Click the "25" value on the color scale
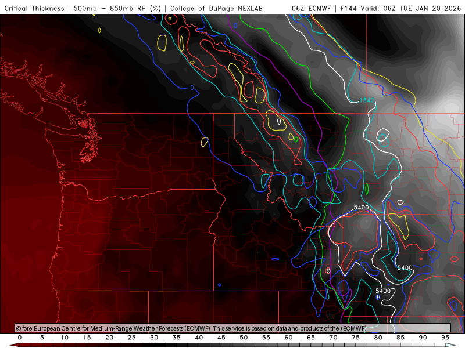465x348 pixels. pyautogui.click(x=132, y=338)
